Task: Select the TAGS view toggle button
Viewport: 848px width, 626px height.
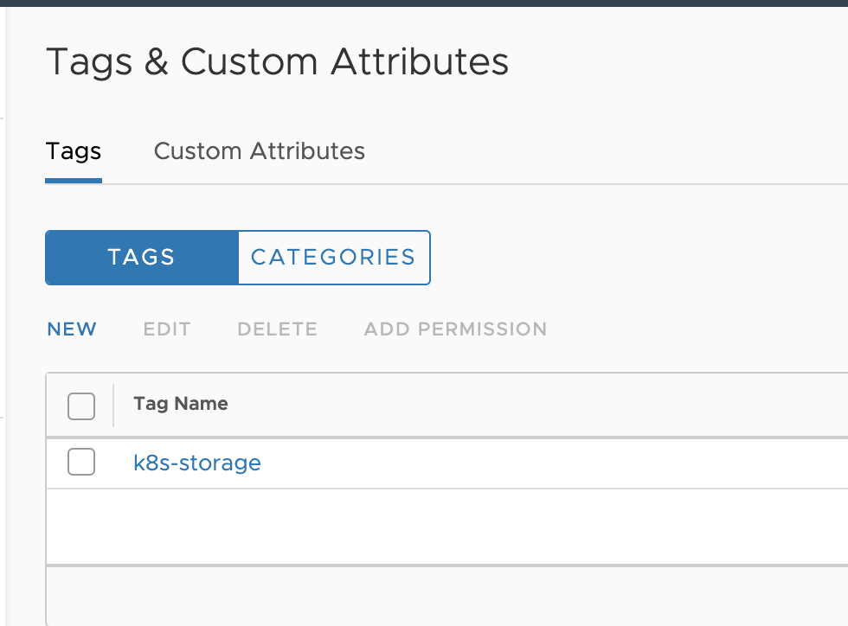Action: tap(141, 257)
